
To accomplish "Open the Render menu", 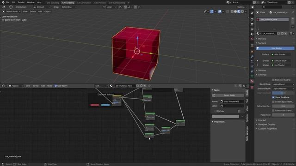I will pyautogui.click(x=21, y=2).
